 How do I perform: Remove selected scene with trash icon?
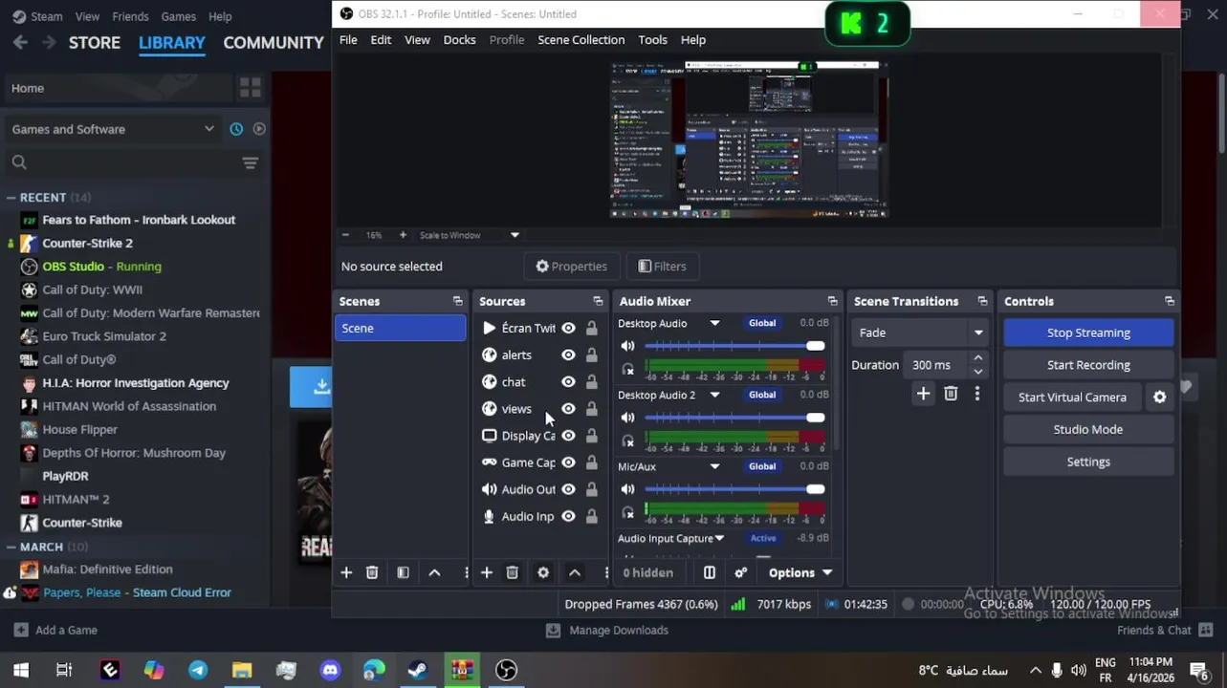(372, 572)
